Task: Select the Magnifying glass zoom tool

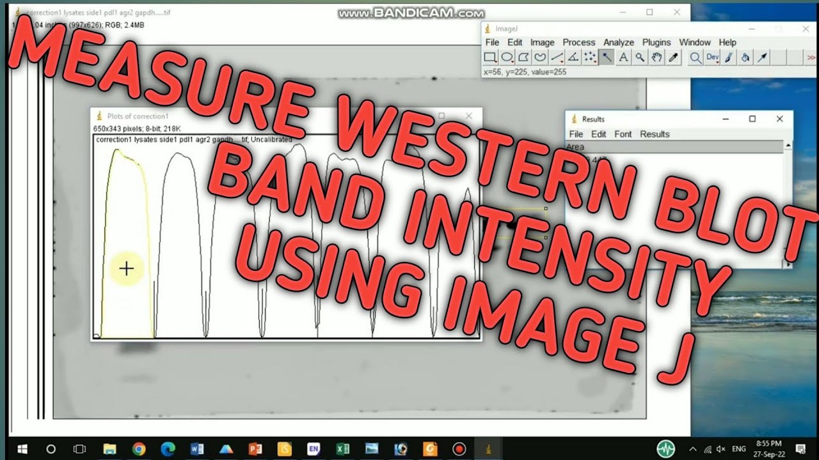Action: click(640, 57)
